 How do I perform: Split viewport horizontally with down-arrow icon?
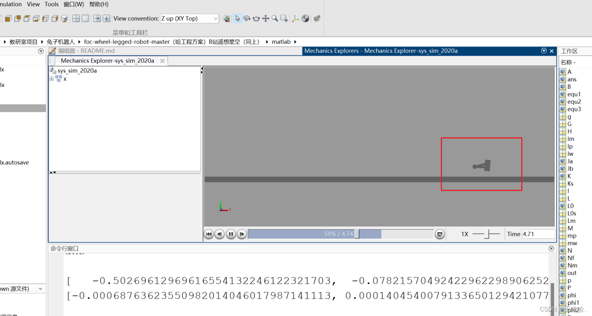pos(106,19)
